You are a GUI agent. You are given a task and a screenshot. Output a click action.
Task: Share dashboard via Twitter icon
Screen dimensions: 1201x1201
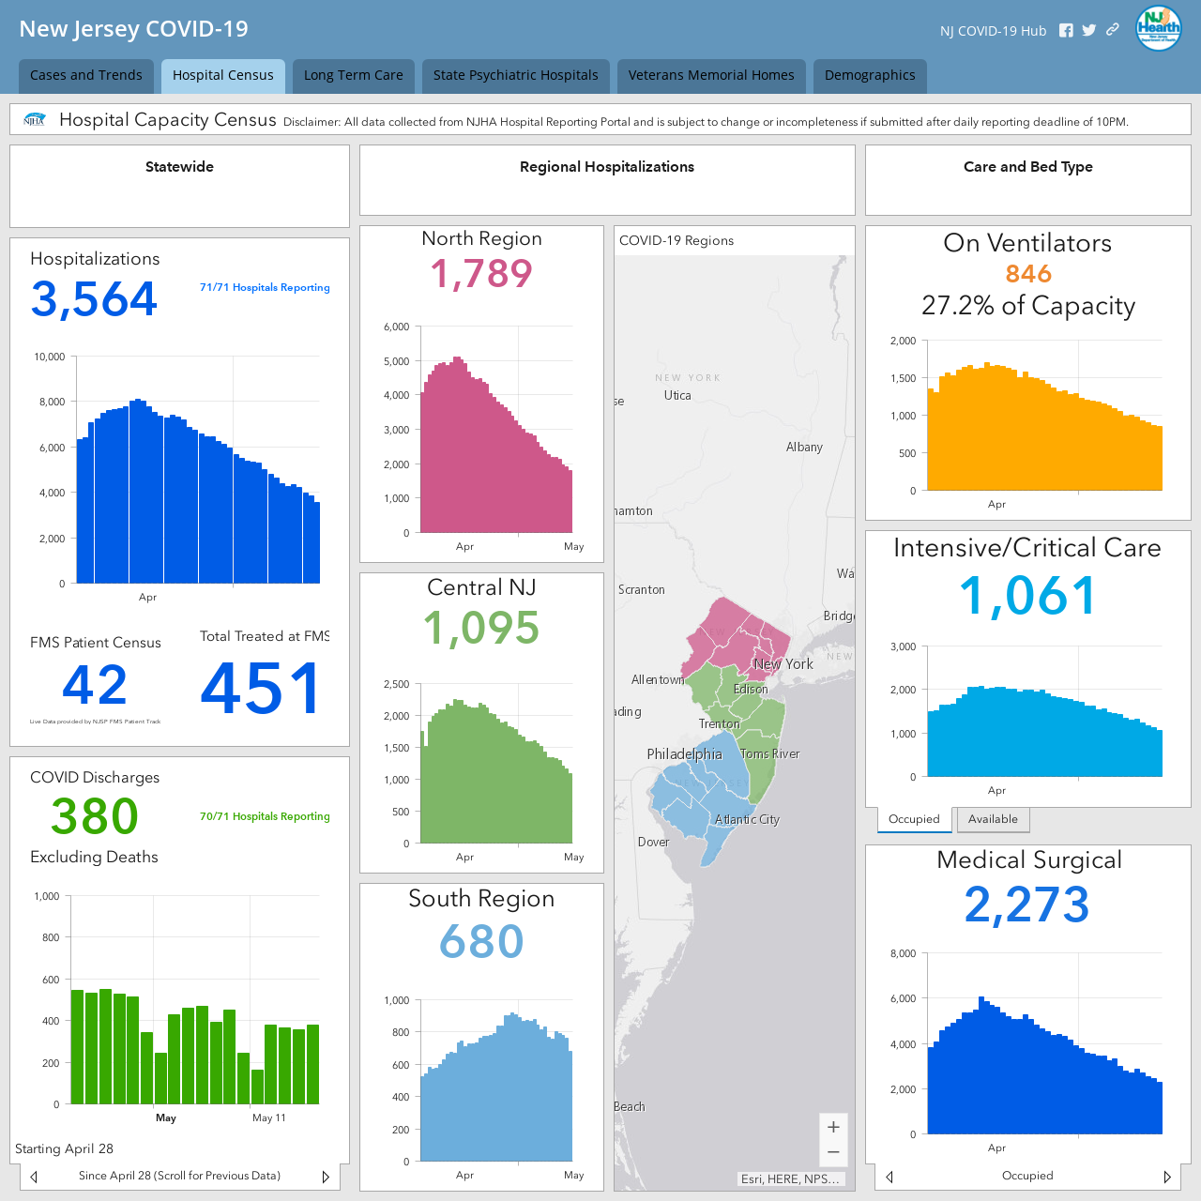[x=1088, y=30]
